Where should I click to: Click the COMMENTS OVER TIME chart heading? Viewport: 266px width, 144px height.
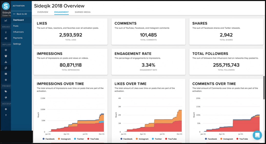[214, 84]
